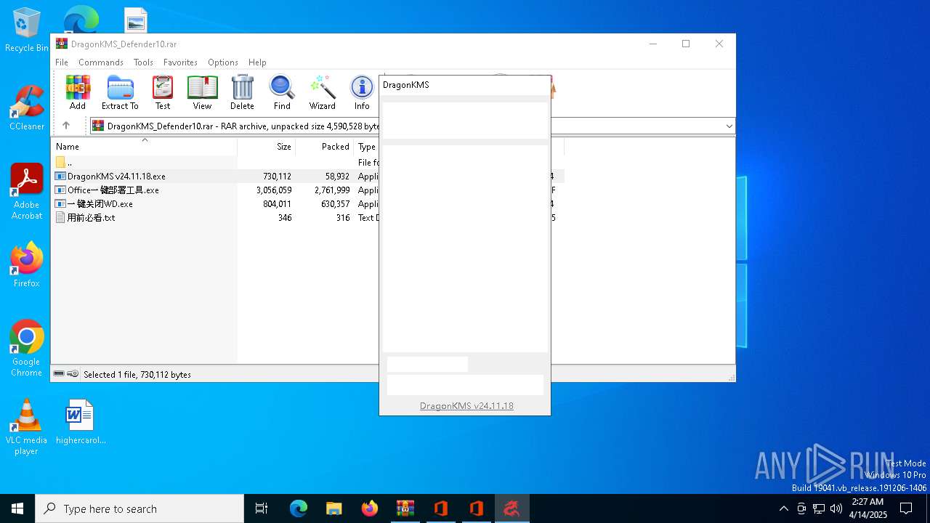This screenshot has height=523, width=930.
Task: Open the Favorites menu
Action: [180, 62]
